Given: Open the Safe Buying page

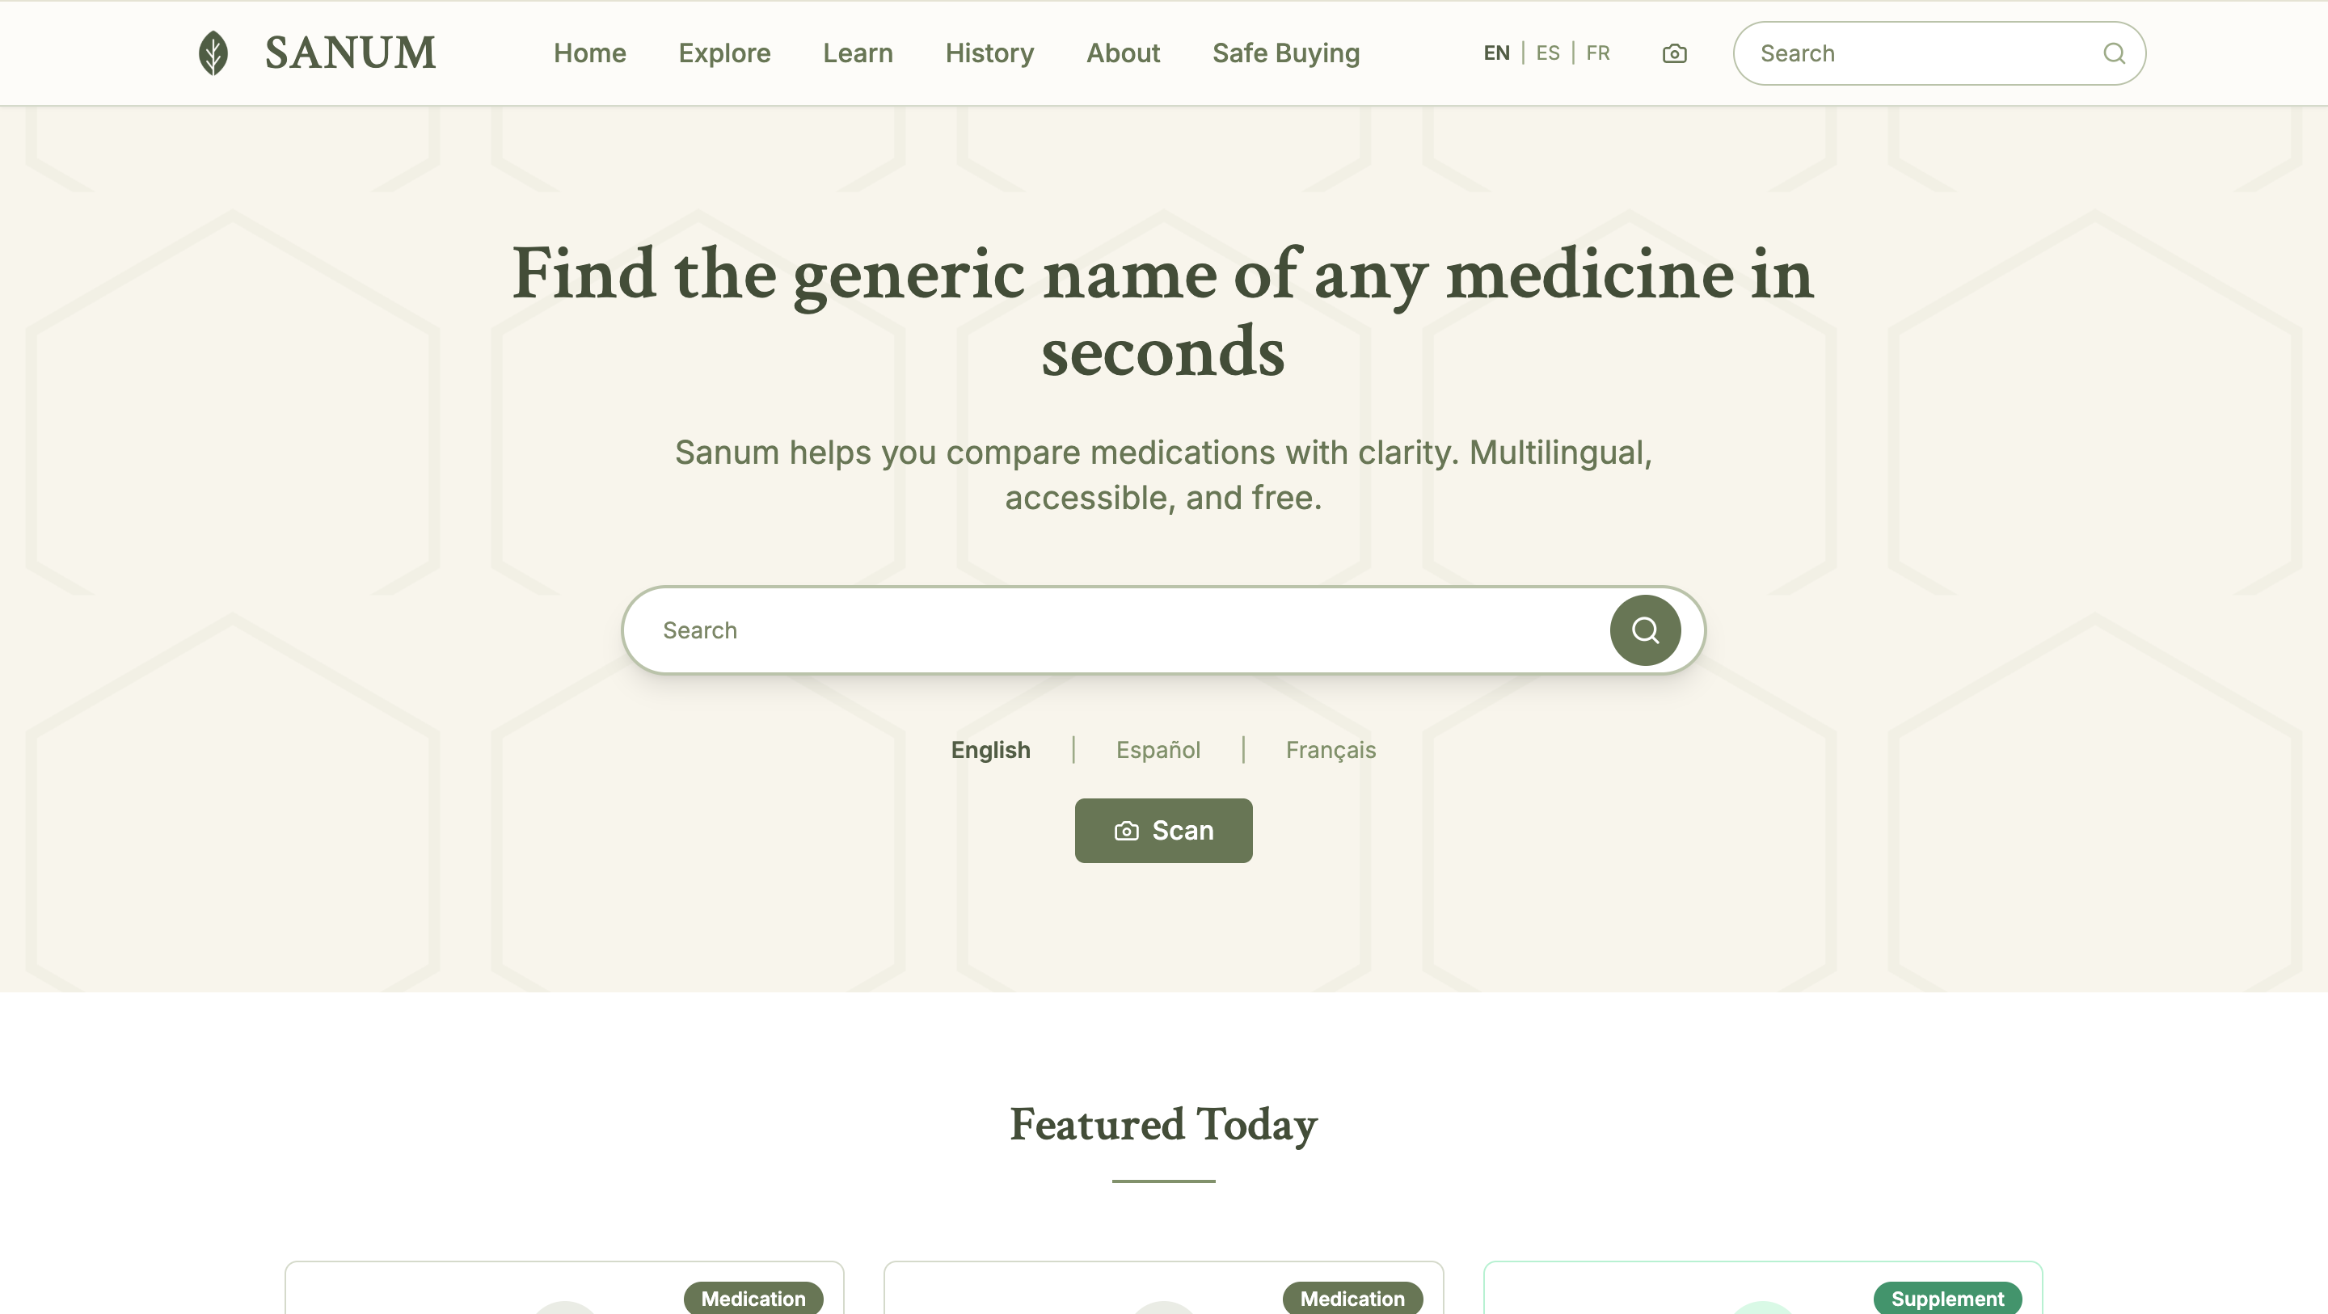Looking at the screenshot, I should click(x=1285, y=53).
